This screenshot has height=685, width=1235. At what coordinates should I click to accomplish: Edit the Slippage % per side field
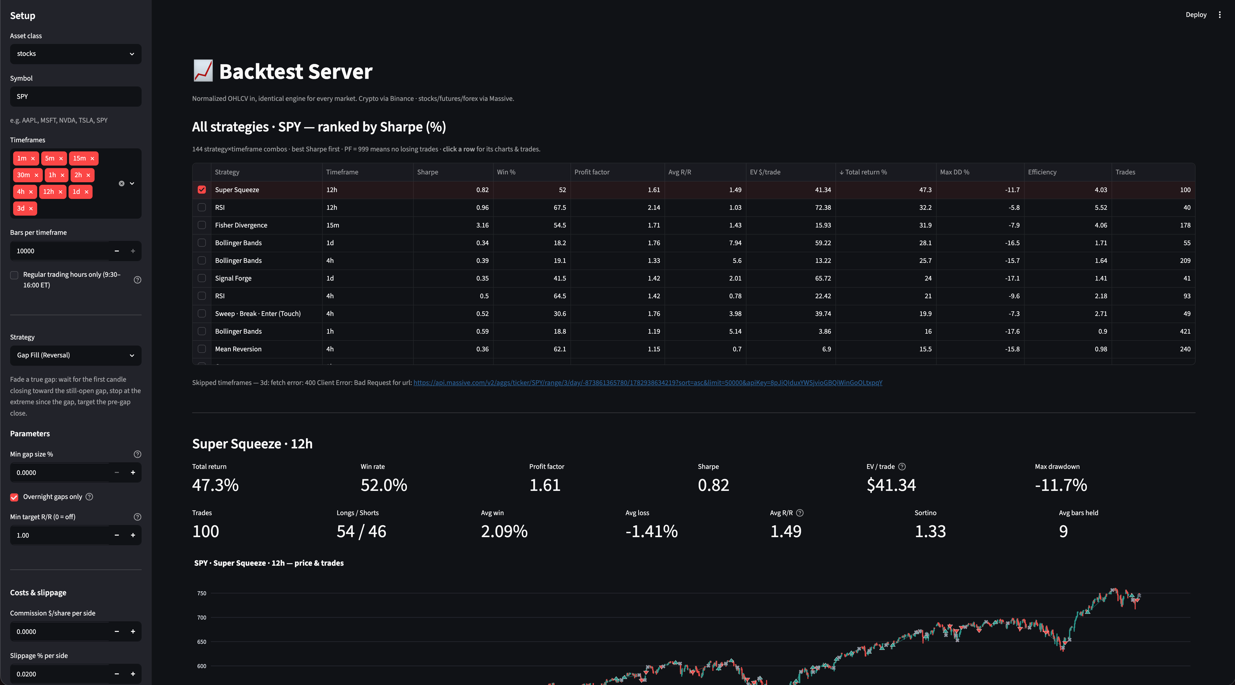tap(60, 674)
